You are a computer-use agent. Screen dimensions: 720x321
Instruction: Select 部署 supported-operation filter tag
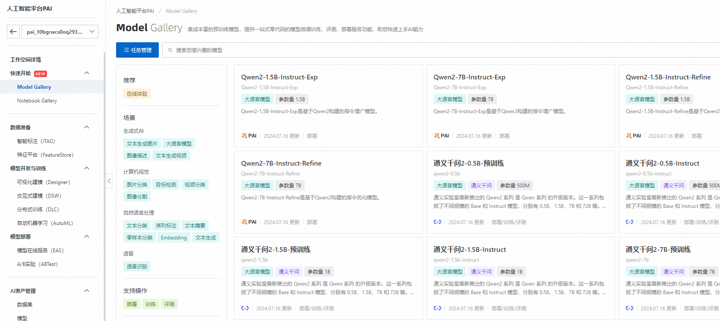coord(132,304)
